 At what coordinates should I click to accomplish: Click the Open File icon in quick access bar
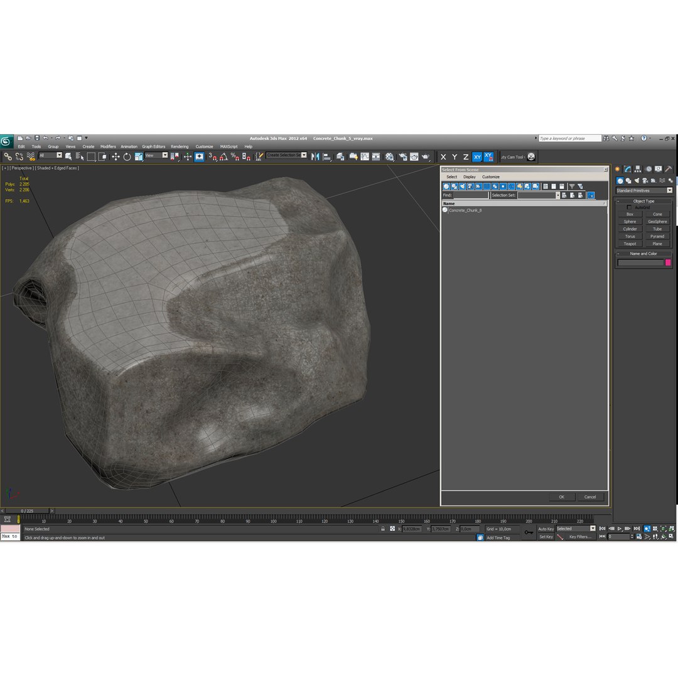click(28, 138)
